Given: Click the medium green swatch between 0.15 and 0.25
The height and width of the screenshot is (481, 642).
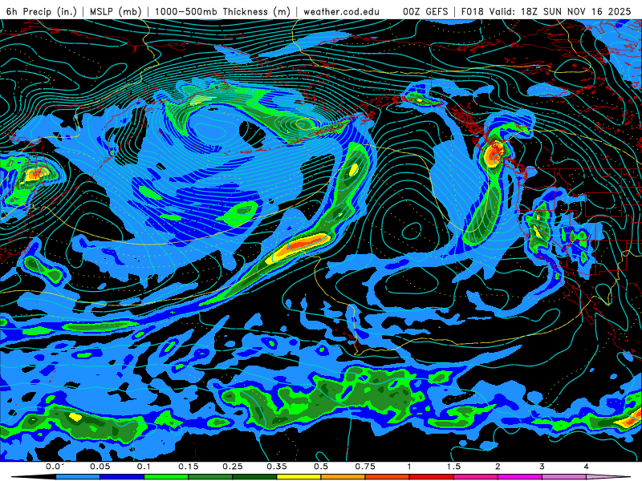Looking at the screenshot, I should tap(210, 477).
